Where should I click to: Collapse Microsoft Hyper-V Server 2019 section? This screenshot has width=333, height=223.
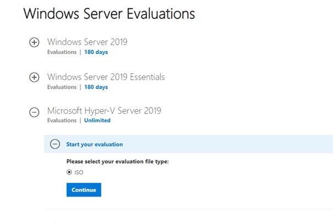tap(34, 112)
